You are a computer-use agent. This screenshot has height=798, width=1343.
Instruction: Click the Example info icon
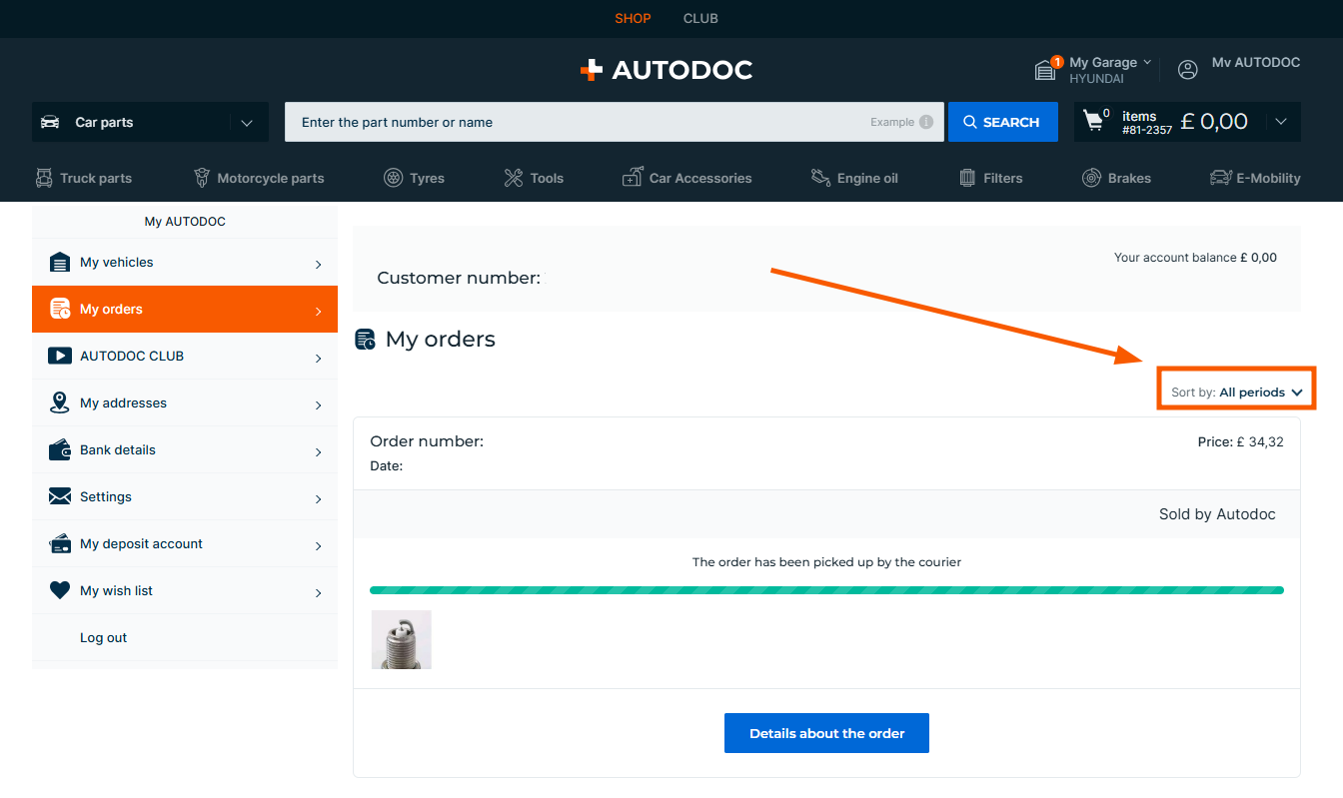point(926,122)
